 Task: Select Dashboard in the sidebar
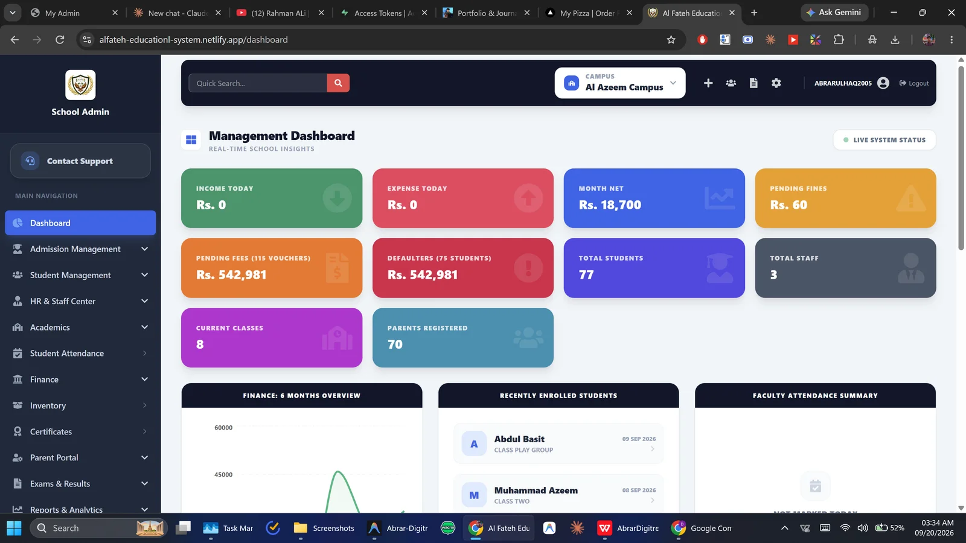coord(80,223)
